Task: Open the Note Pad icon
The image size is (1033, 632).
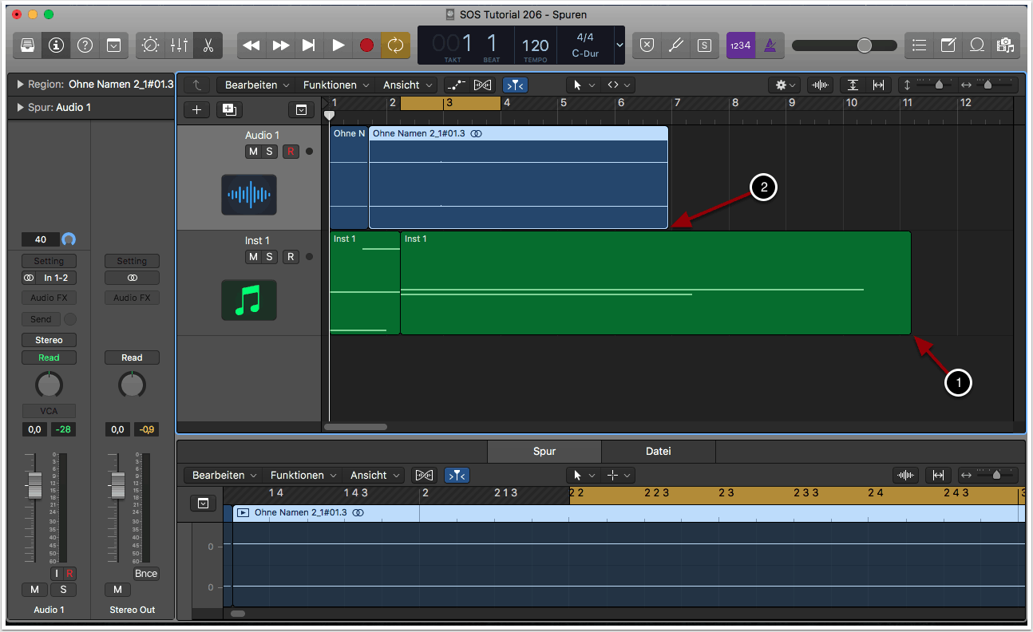Action: coord(948,45)
